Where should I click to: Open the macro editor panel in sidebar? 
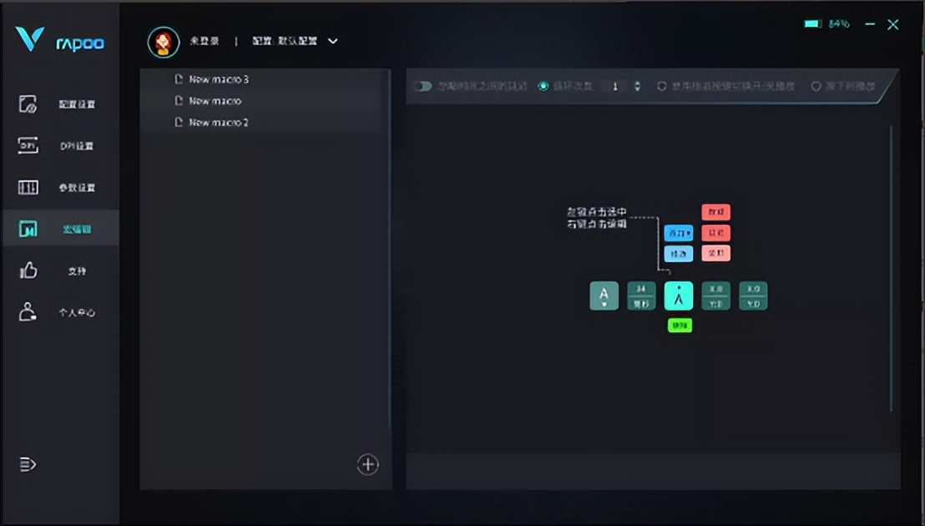pos(28,229)
